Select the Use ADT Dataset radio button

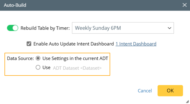pyautogui.click(x=38, y=67)
